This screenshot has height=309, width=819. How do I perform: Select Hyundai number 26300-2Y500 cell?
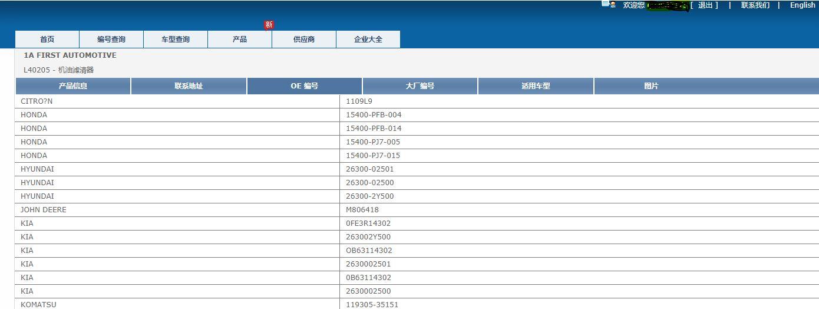pos(370,196)
